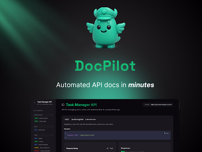This screenshot has width=202, height=152.
Task: Click the Request Body heading
Action: pos(72,148)
